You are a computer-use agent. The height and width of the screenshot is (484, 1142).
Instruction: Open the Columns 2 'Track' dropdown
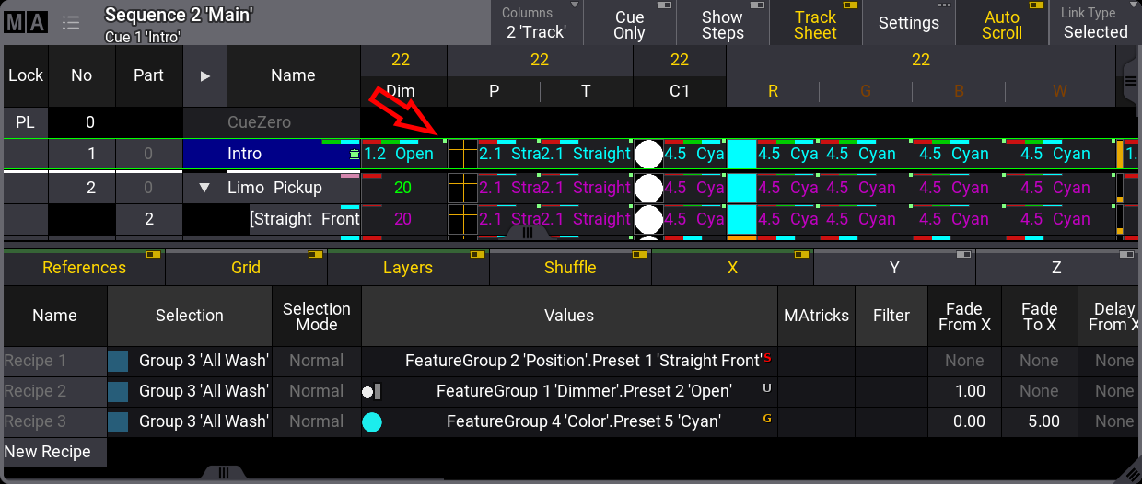[537, 24]
